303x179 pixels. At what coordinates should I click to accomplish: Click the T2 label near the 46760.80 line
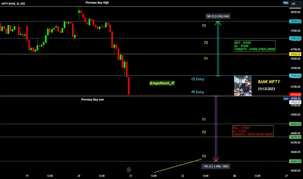(x=204, y=132)
